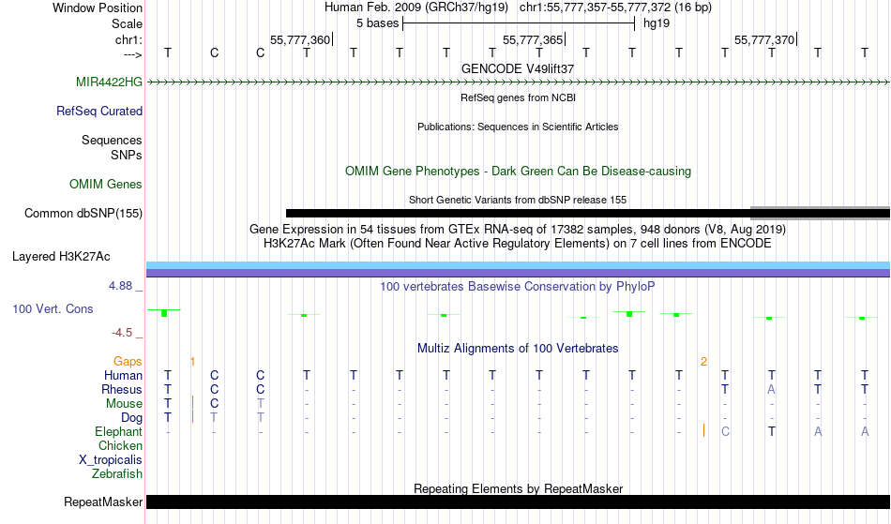Image resolution: width=891 pixels, height=524 pixels.
Task: Click the Chicken species row label
Action: coord(120,445)
